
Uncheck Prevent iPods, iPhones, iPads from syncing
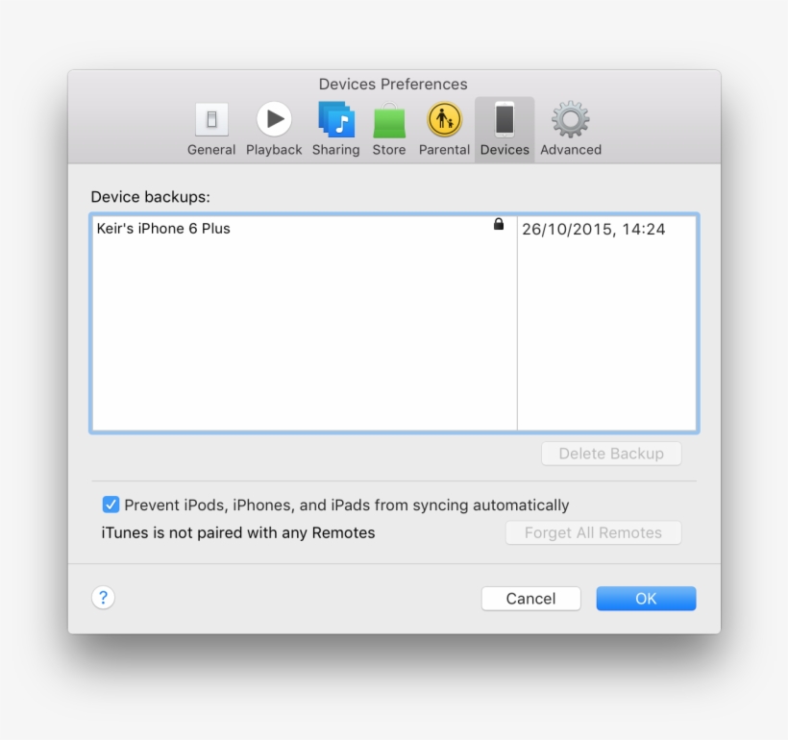(111, 505)
